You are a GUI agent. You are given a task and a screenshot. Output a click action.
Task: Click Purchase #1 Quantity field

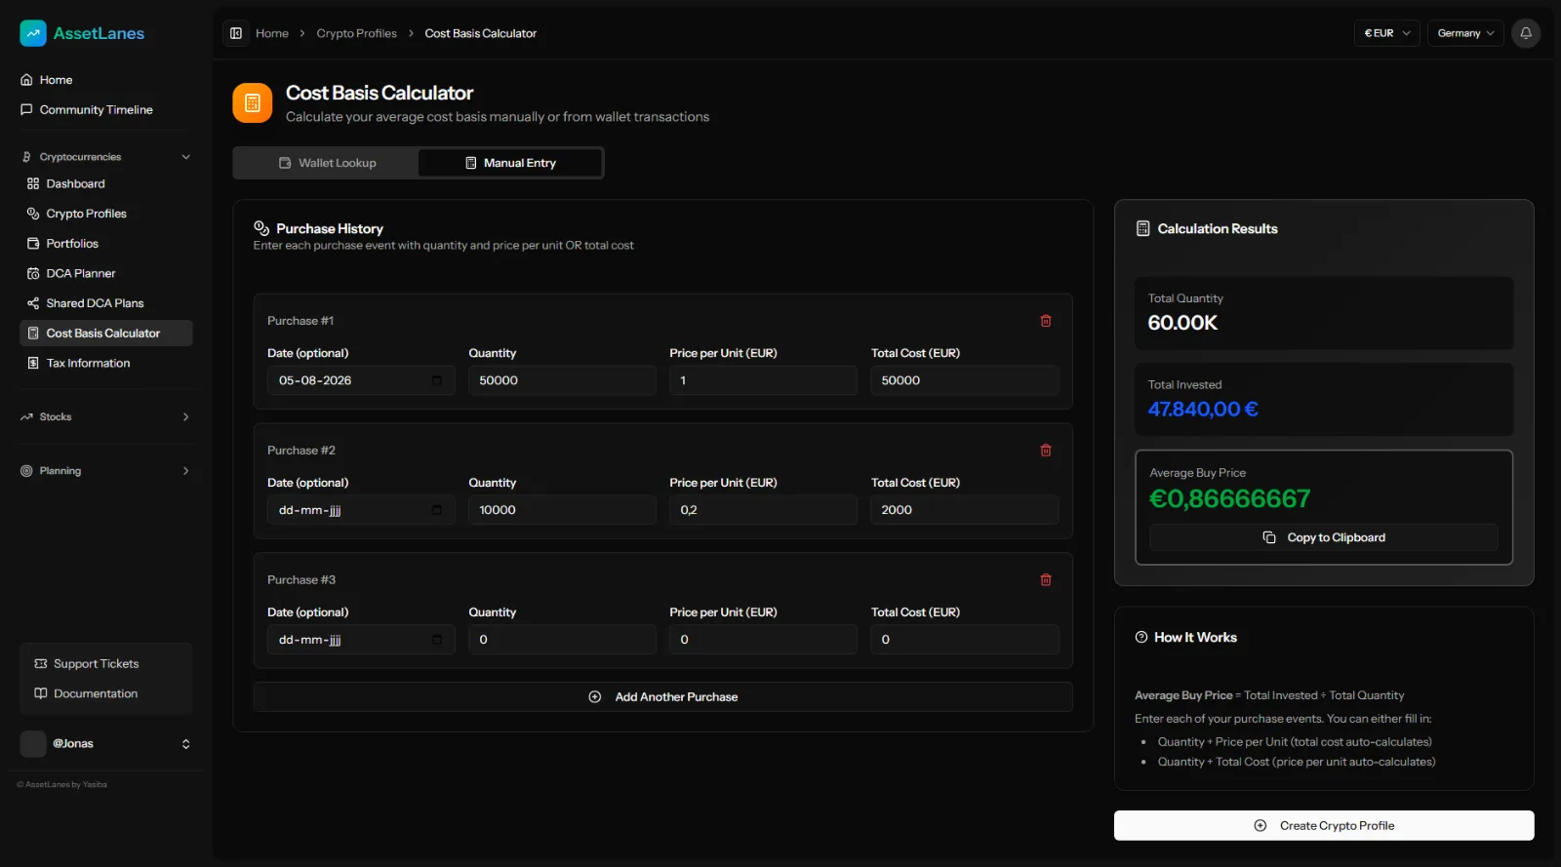[562, 380]
